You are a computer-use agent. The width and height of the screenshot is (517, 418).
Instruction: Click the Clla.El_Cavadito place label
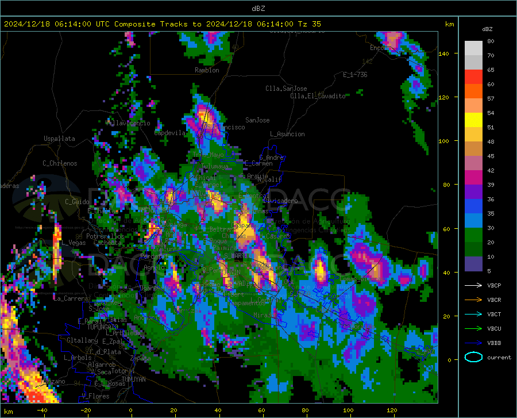318,96
